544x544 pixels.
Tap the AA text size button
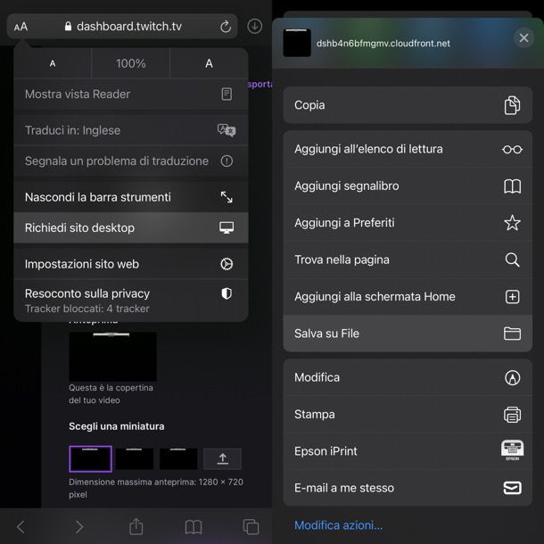point(21,27)
